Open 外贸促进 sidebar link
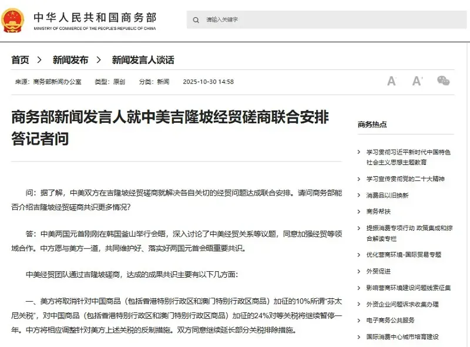Image resolution: width=470 pixels, height=347 pixels. [x=378, y=271]
